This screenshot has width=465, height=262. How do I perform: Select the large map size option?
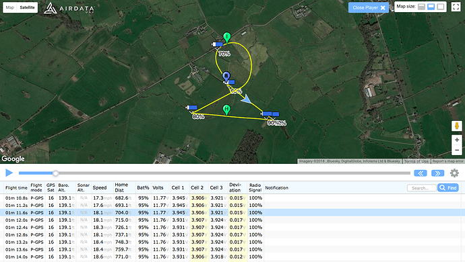(441, 7)
